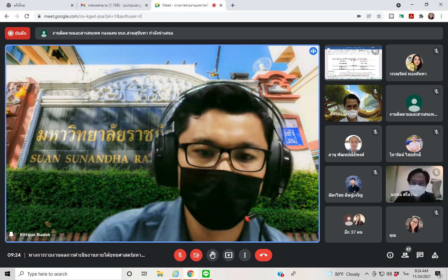Open the LINE app in taskbar
This screenshot has width=448, height=280.
[x=206, y=274]
